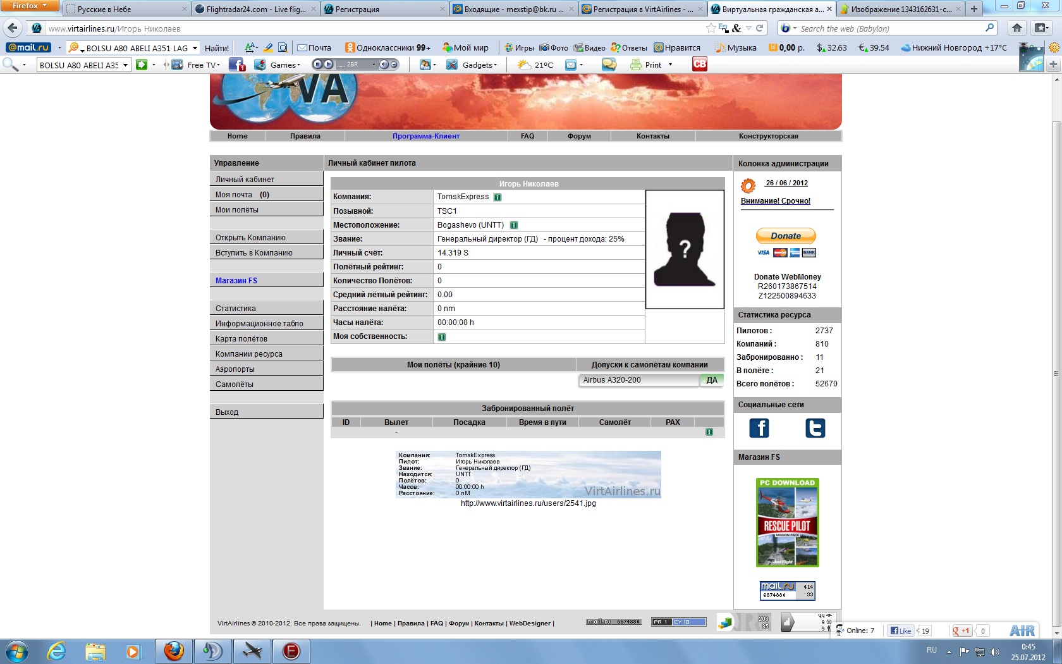Open the Конструкторская menu item
This screenshot has height=664, width=1062.
click(x=768, y=136)
